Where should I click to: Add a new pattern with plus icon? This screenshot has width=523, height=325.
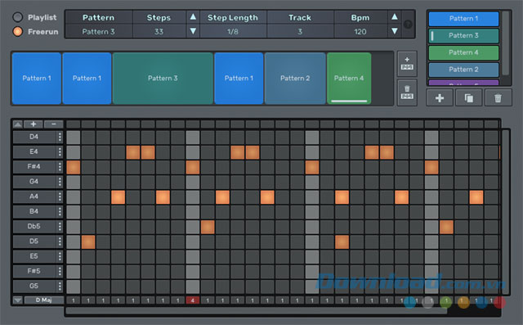[440, 98]
